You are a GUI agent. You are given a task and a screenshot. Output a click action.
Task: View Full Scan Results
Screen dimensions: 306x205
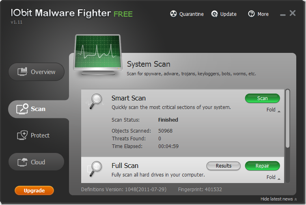224,166
